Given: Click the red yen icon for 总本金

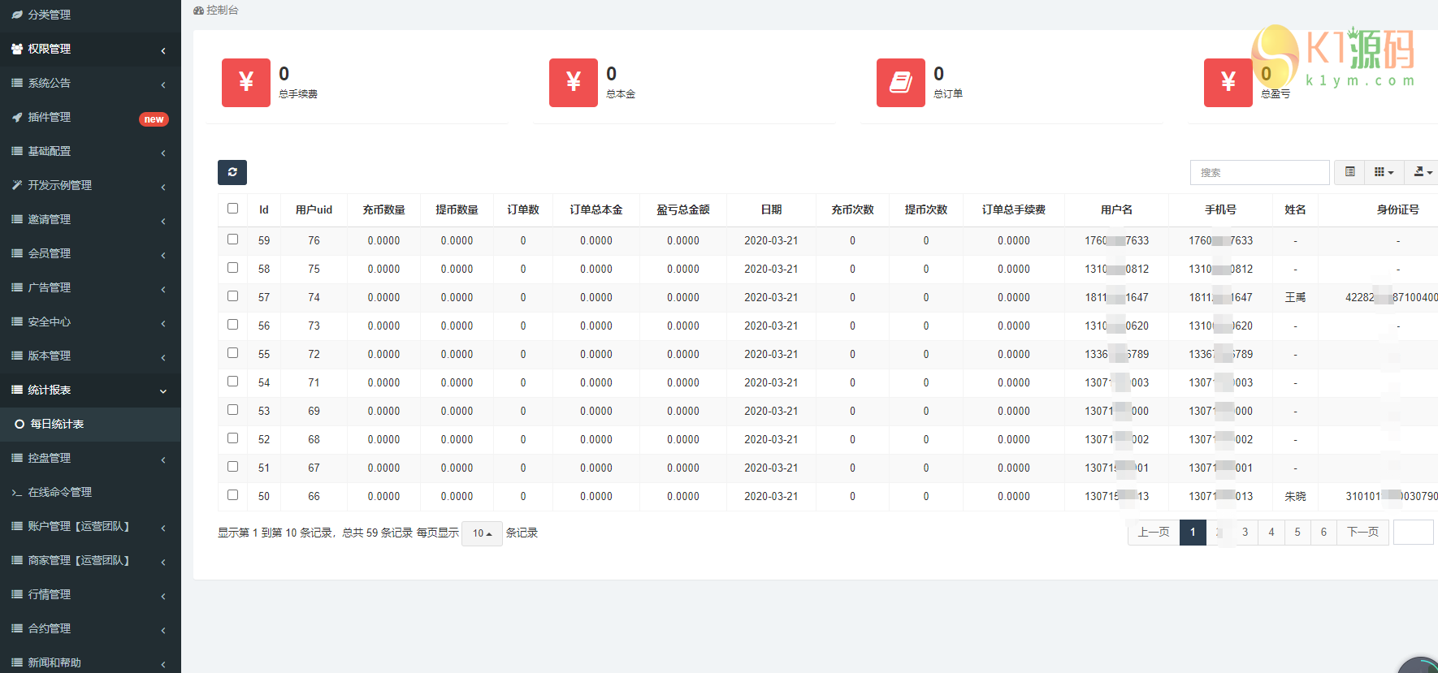Looking at the screenshot, I should pyautogui.click(x=574, y=83).
